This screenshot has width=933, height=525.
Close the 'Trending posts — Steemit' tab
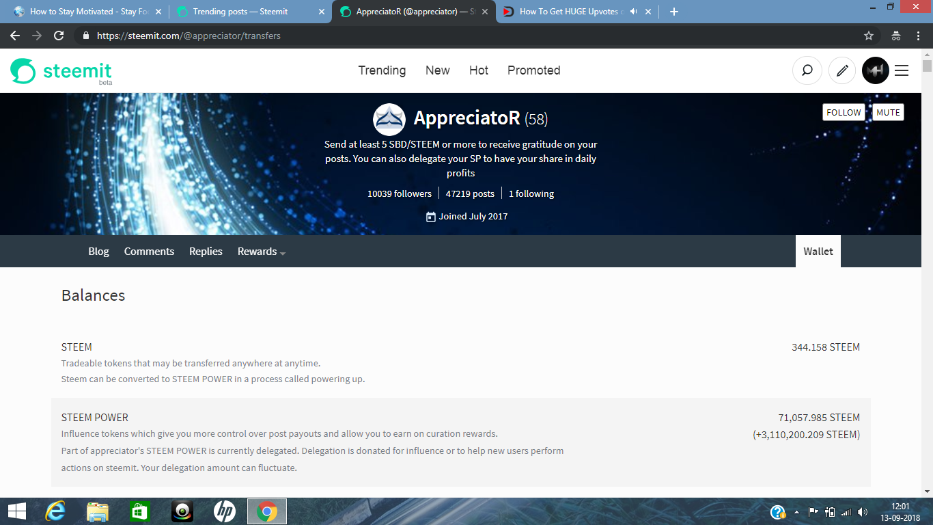coord(322,12)
